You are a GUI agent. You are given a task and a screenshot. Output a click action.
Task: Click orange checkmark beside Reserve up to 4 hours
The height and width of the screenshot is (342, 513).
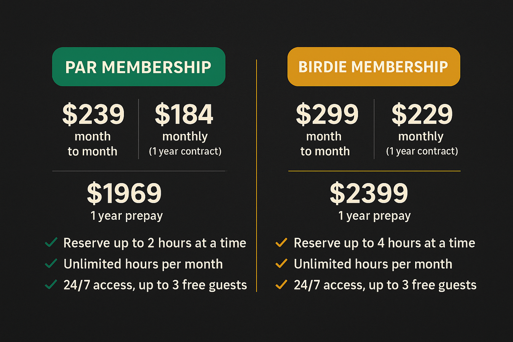281,242
